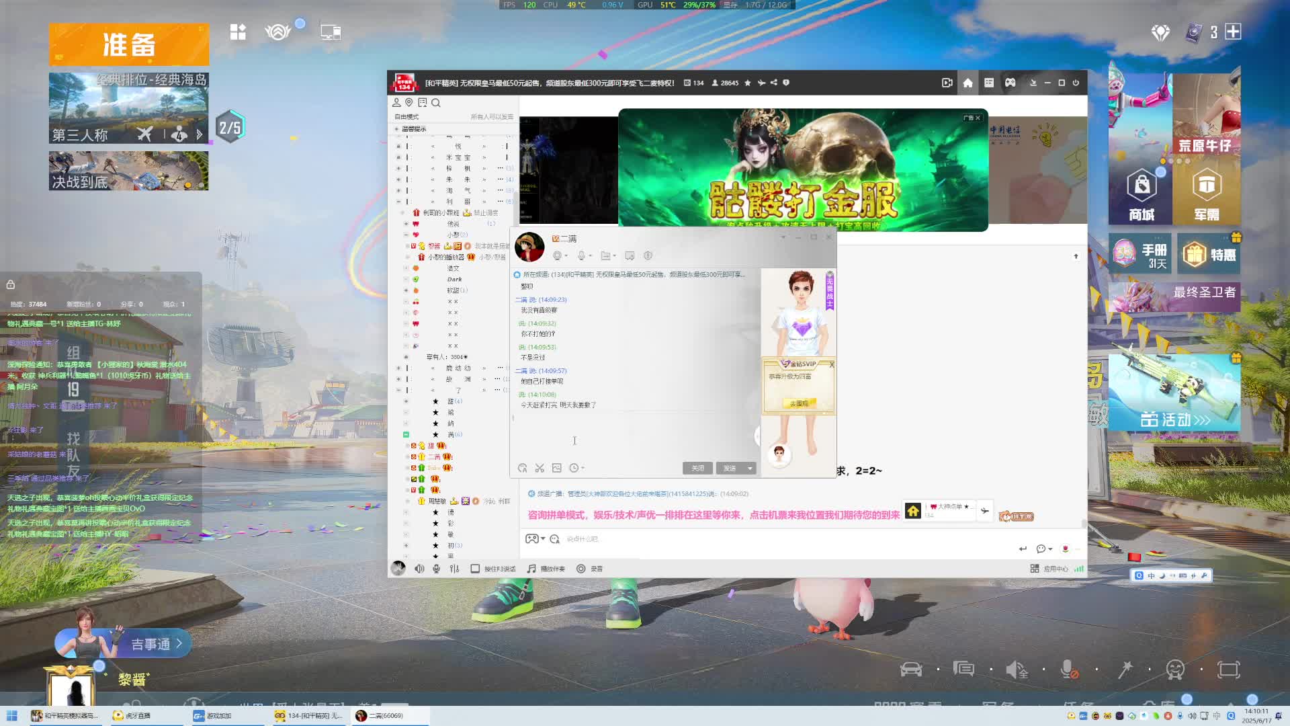Click the private chat message text area
The height and width of the screenshot is (726, 1290).
pos(635,437)
